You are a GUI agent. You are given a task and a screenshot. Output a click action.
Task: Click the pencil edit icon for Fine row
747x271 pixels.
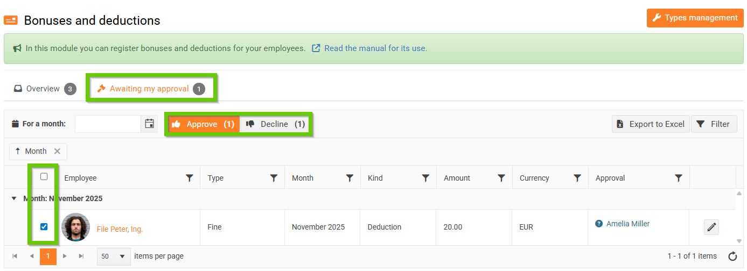click(x=711, y=227)
